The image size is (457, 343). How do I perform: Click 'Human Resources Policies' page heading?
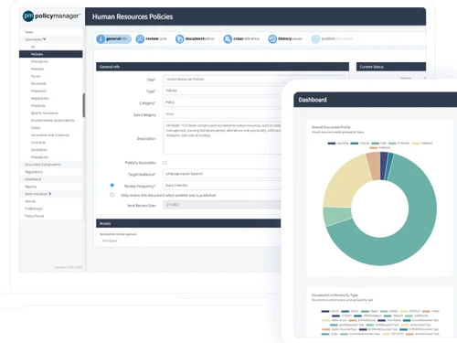(133, 16)
